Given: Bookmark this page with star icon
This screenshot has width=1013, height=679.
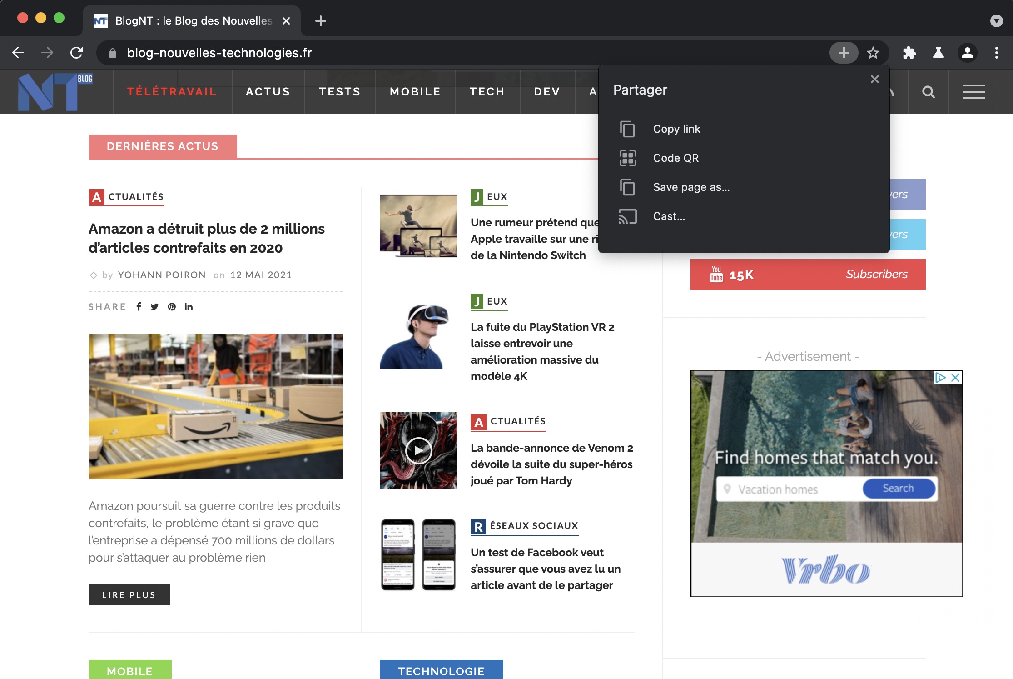Looking at the screenshot, I should pyautogui.click(x=873, y=53).
